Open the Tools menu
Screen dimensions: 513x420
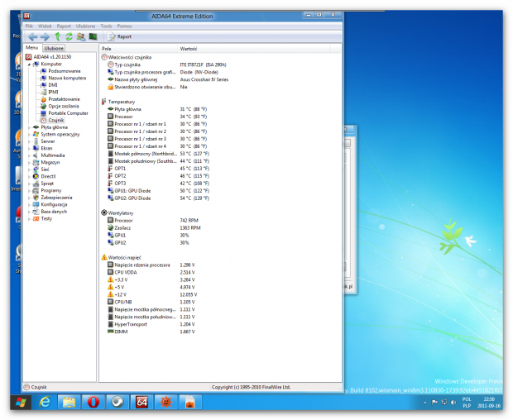tap(106, 26)
